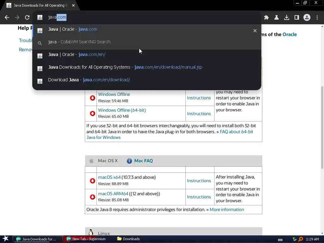The width and height of the screenshot is (324, 243).
Task: Reload the page with the refresh icon
Action: (x=27, y=17)
